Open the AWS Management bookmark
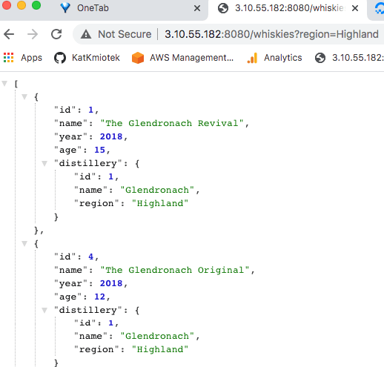Screen dimensions: 384x367 182,58
